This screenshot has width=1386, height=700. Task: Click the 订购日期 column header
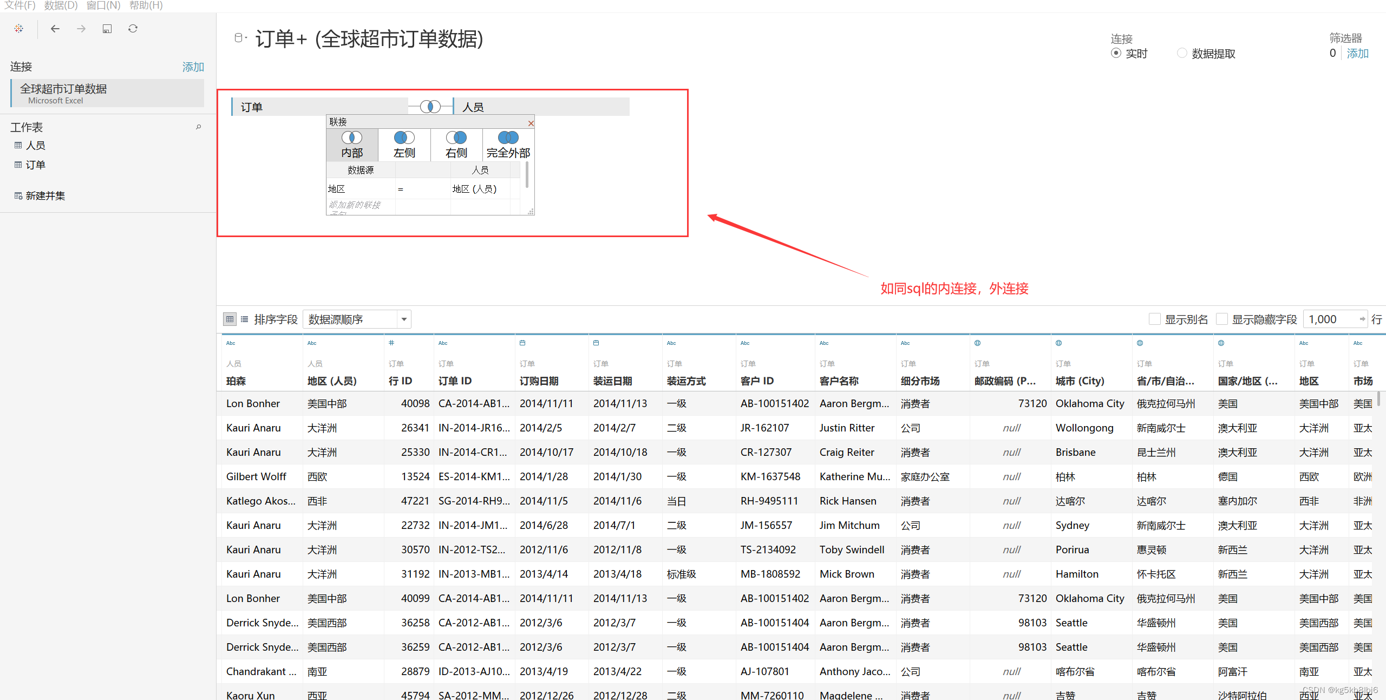click(539, 381)
